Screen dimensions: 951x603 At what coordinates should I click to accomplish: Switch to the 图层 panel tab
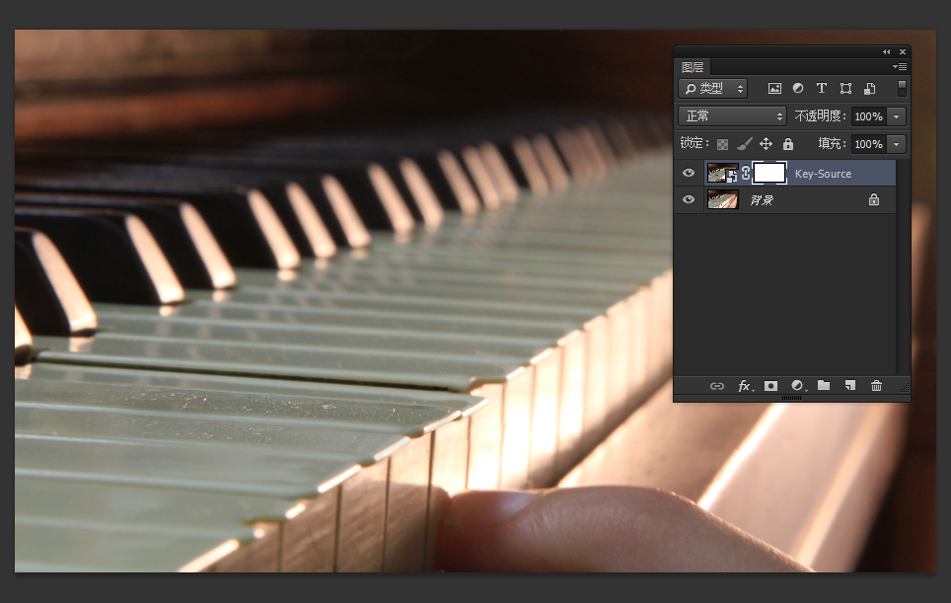(693, 67)
